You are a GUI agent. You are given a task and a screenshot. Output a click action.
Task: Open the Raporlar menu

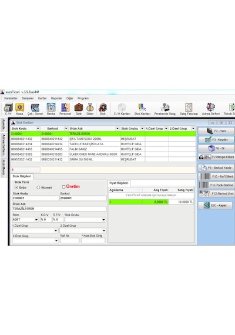coord(56,98)
